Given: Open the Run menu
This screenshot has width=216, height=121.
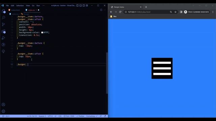Looking at the screenshot, I should point(38,6).
